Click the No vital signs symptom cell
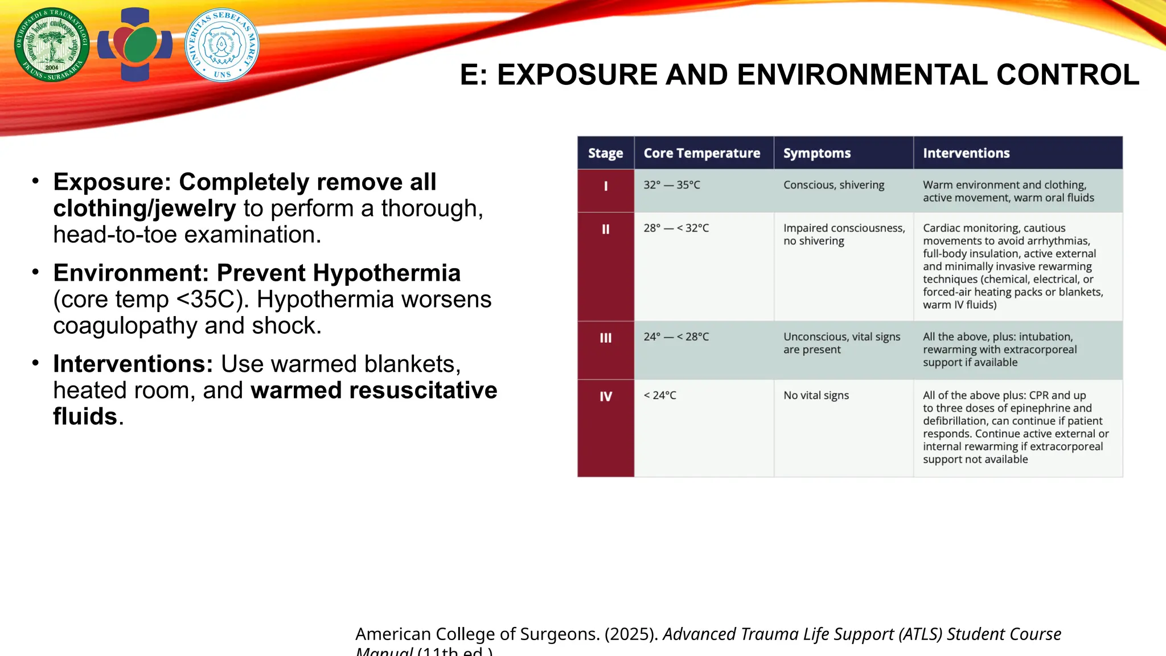1166x656 pixels. (816, 395)
